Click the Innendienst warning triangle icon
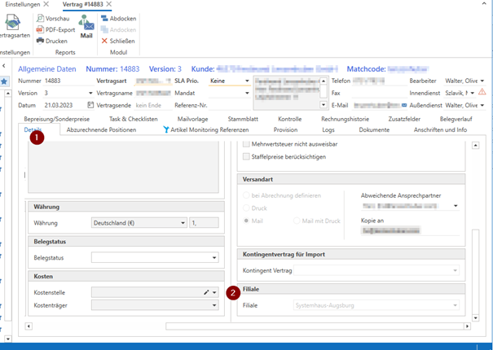Image resolution: width=493 pixels, height=350 pixels. point(482,93)
